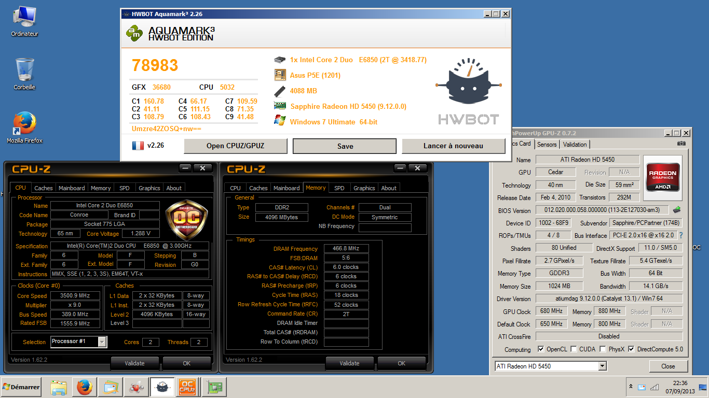Open the SPD tab in left CPU-Z
Screen dimensions: 709x398
[x=125, y=188]
